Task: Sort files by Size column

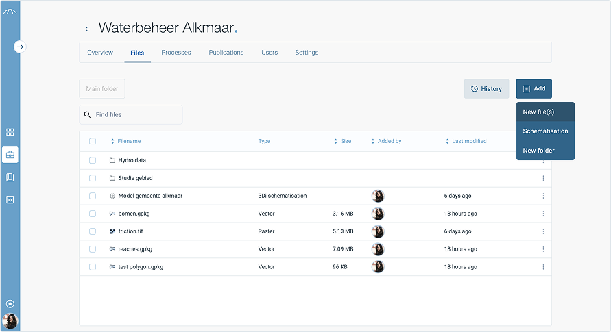Action: click(345, 141)
